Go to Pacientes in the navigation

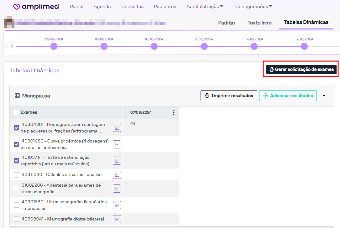[x=165, y=7]
